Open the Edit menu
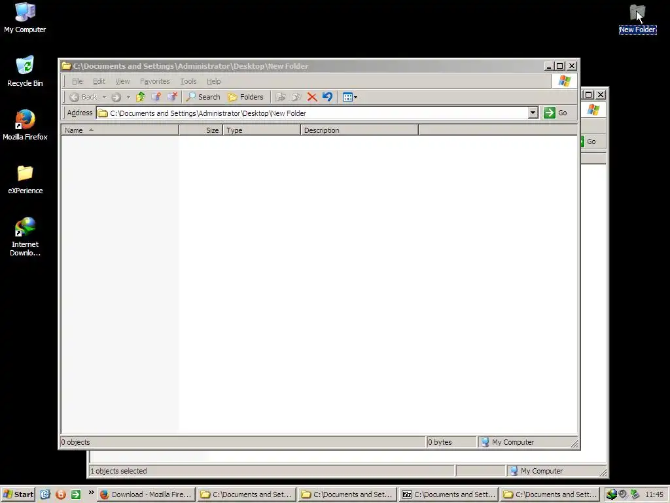This screenshot has width=670, height=503. [x=99, y=81]
